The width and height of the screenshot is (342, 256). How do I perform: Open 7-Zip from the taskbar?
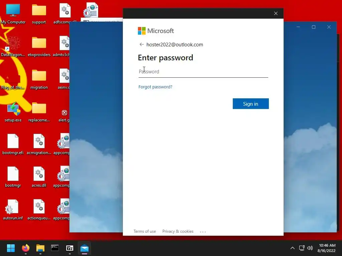69,248
